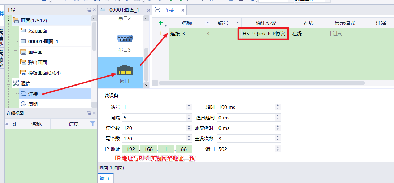Open the 连接 tree item
The width and height of the screenshot is (394, 183).
coord(33,94)
